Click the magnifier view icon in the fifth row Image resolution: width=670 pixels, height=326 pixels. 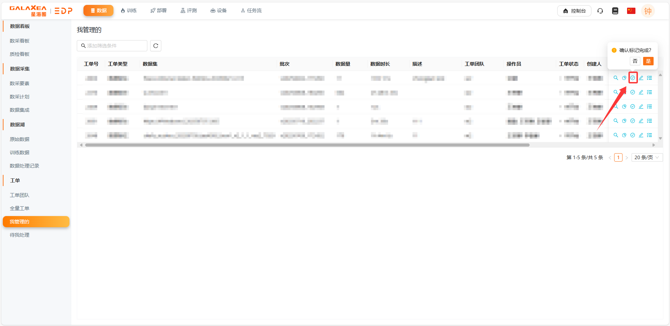(616, 135)
